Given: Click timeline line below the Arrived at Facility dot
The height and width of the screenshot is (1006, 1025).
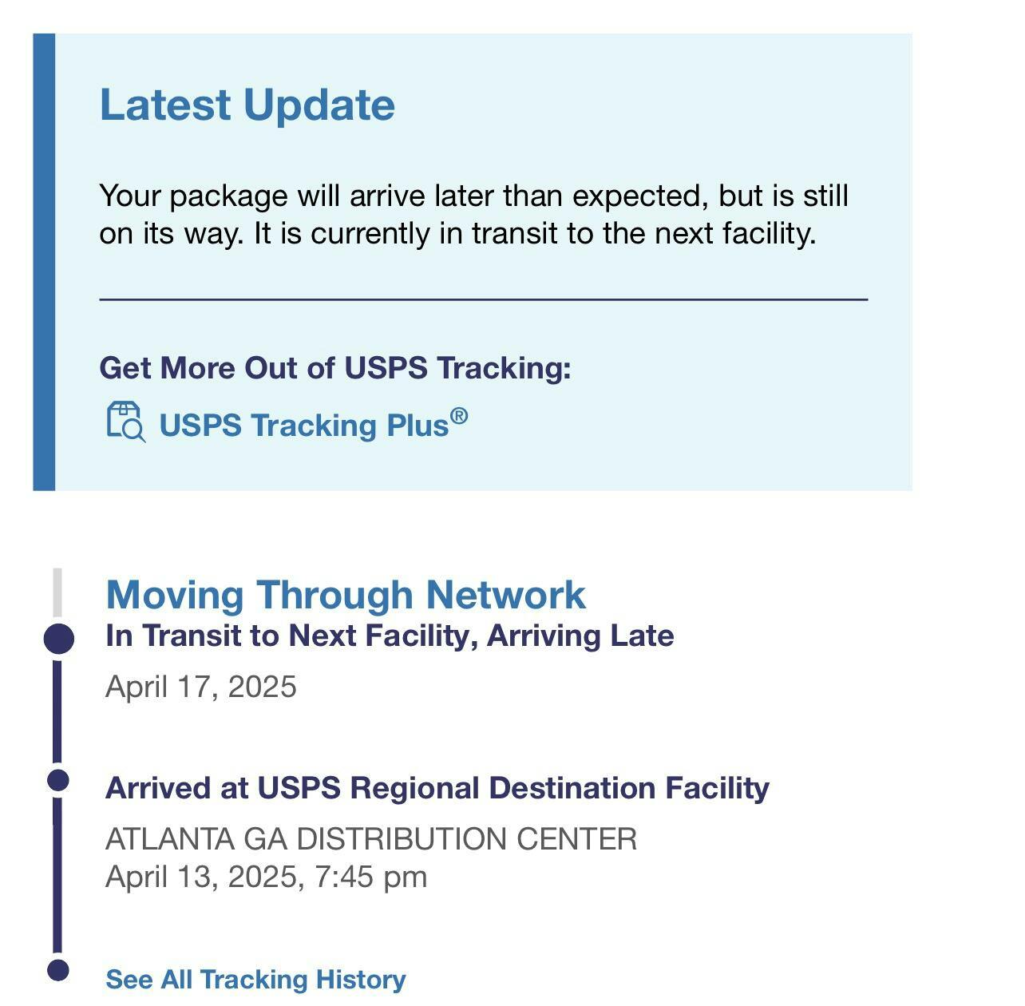Looking at the screenshot, I should pyautogui.click(x=57, y=874).
